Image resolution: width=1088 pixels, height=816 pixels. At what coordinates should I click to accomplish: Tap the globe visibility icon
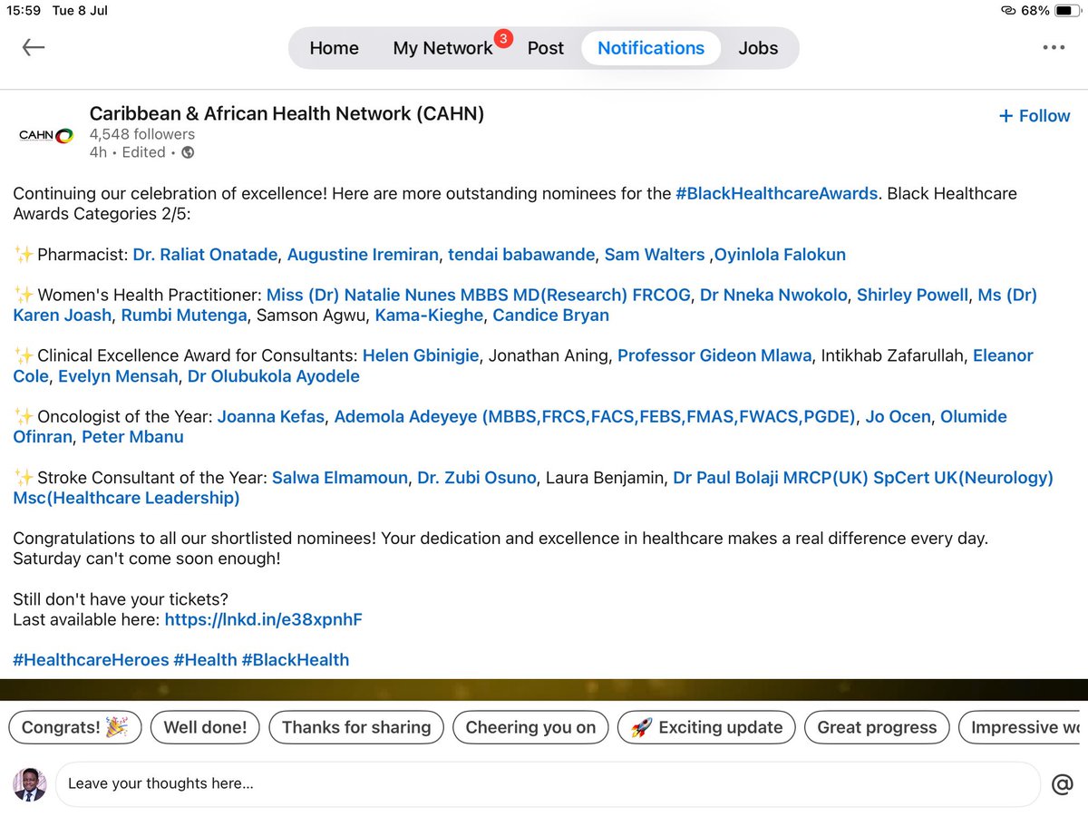pyautogui.click(x=188, y=152)
